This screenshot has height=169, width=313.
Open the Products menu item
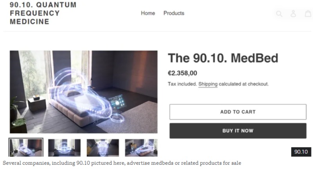tap(174, 13)
